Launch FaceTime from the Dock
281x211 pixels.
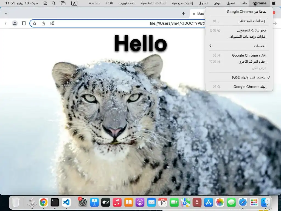174,202
